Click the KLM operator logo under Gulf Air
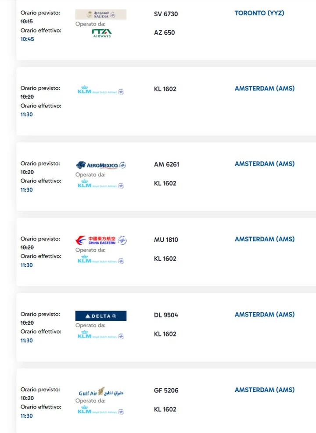Viewport: 316px width, 433px height. (101, 410)
